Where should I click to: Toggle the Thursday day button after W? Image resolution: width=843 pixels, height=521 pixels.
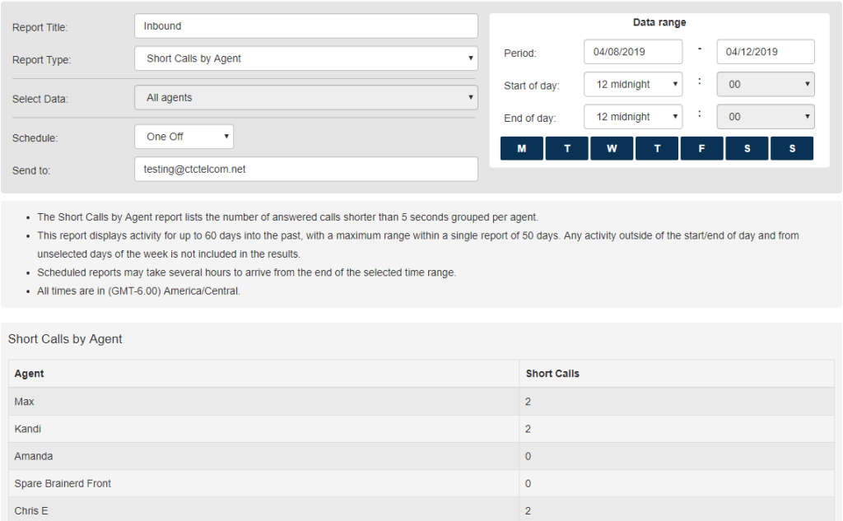(657, 148)
